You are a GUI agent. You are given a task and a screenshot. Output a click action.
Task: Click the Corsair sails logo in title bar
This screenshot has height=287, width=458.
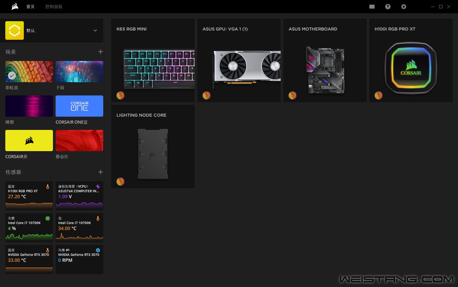15,6
